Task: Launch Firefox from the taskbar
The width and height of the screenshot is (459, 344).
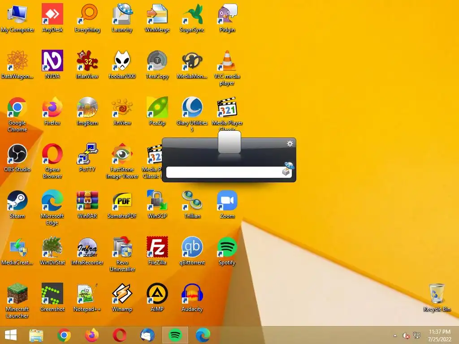Action: coord(92,335)
